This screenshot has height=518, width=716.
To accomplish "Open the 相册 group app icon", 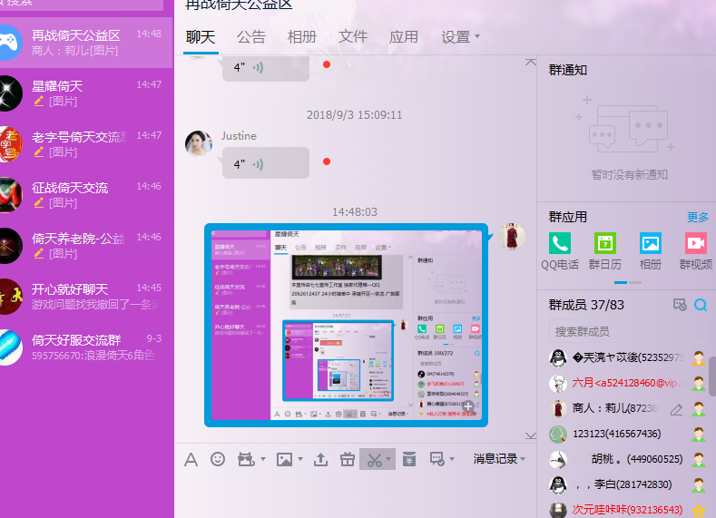I will 651,243.
